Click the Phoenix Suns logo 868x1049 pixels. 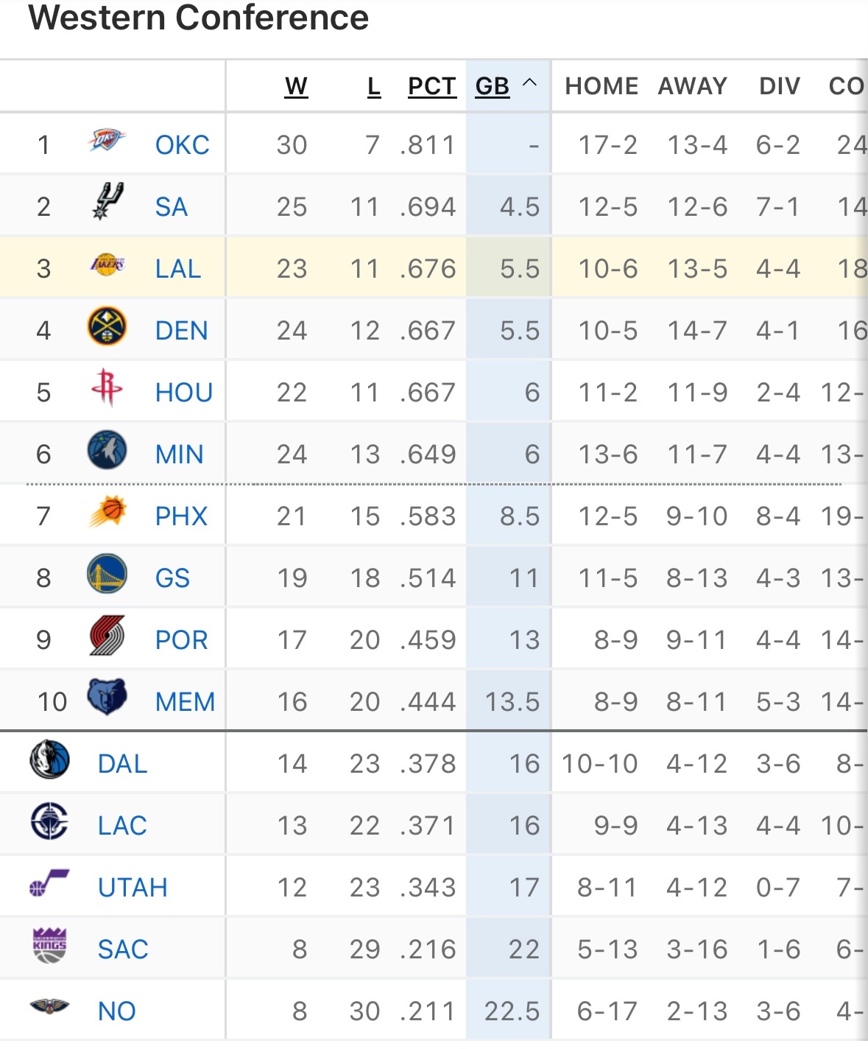pyautogui.click(x=107, y=512)
